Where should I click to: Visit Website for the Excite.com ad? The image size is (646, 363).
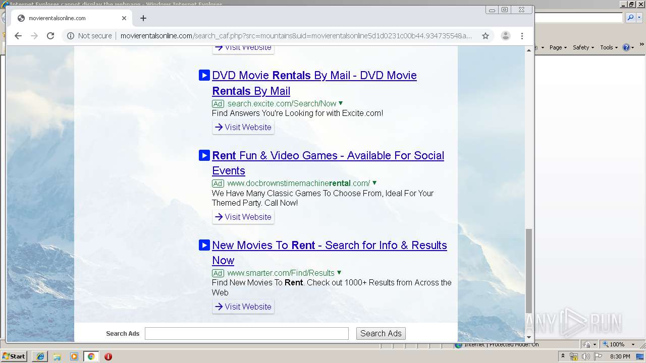tap(243, 127)
